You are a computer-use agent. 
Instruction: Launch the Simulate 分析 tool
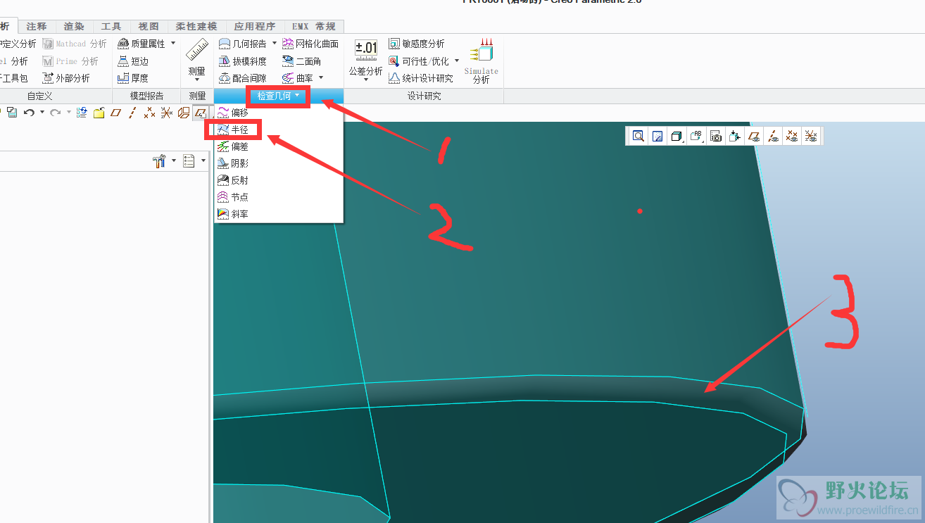482,61
